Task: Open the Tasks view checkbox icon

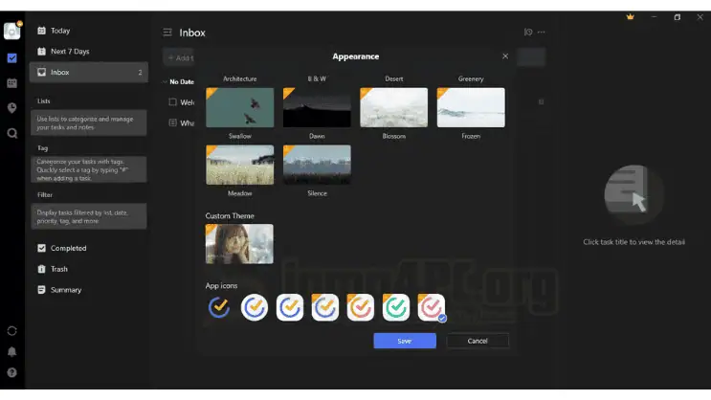Action: [x=12, y=58]
